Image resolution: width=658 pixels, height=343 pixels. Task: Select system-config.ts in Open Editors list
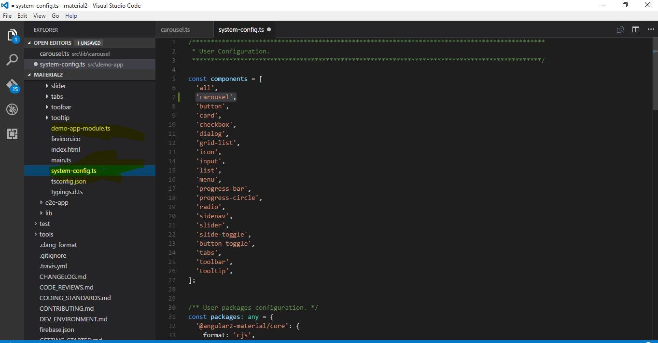click(x=90, y=64)
